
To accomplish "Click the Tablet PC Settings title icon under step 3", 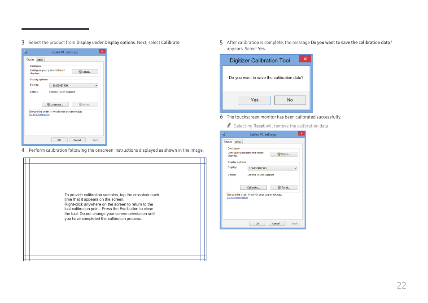I will [26, 52].
